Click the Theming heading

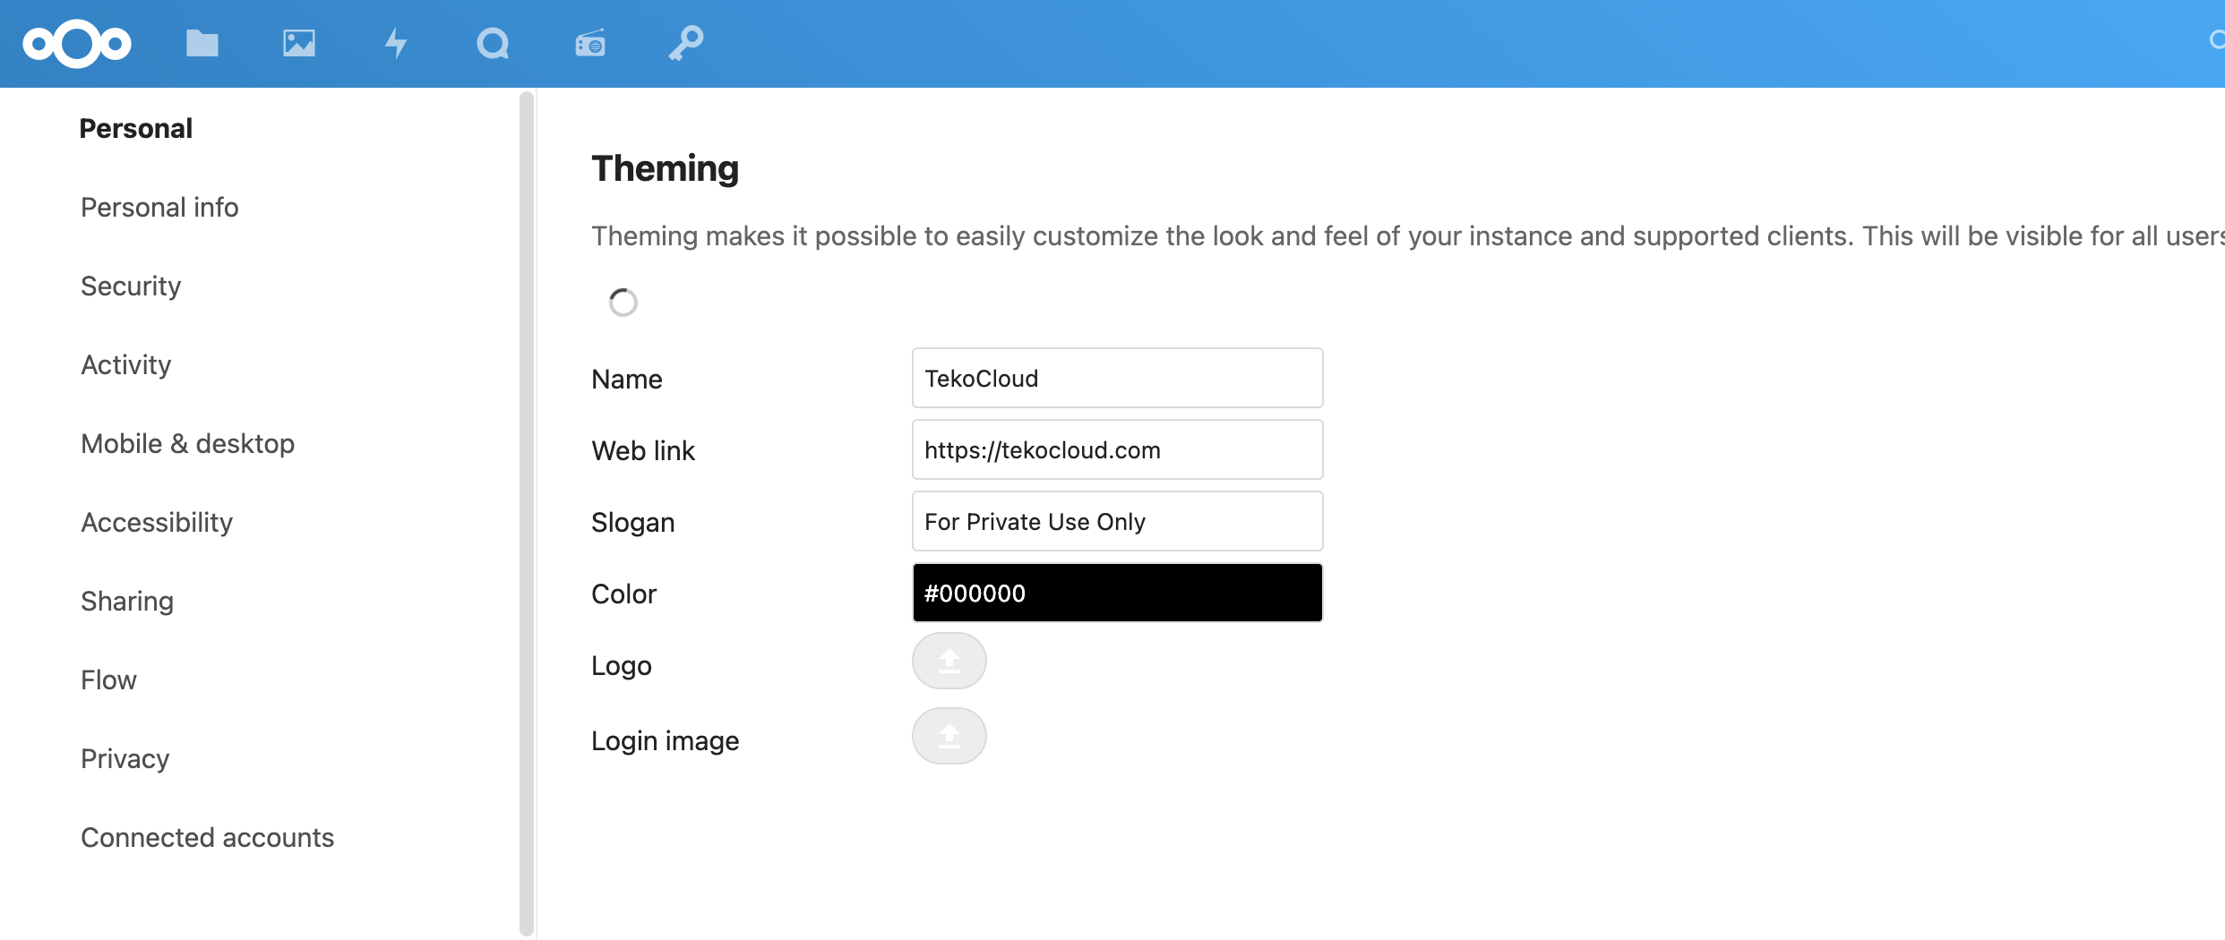(666, 168)
